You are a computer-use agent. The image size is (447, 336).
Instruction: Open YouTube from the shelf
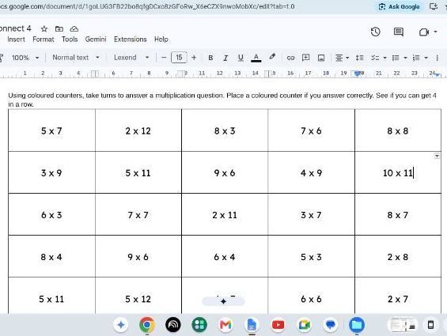pos(278,325)
